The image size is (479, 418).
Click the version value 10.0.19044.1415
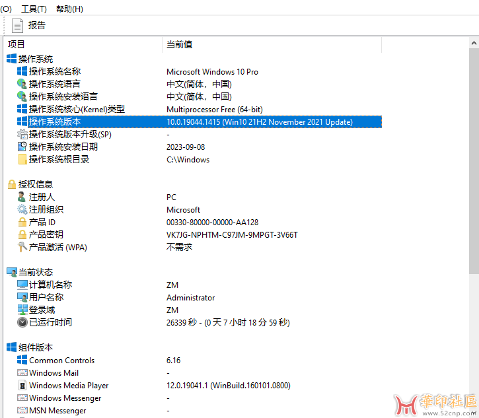pyautogui.click(x=193, y=122)
